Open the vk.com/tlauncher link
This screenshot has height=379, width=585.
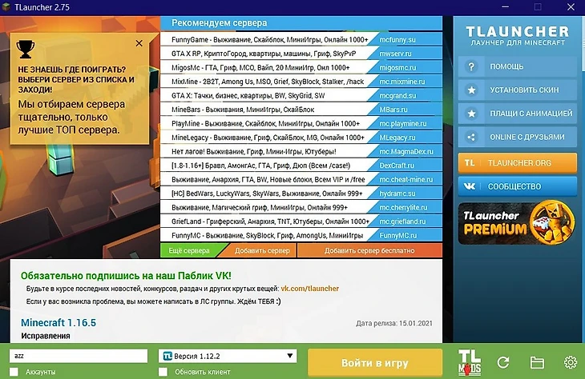pos(309,289)
